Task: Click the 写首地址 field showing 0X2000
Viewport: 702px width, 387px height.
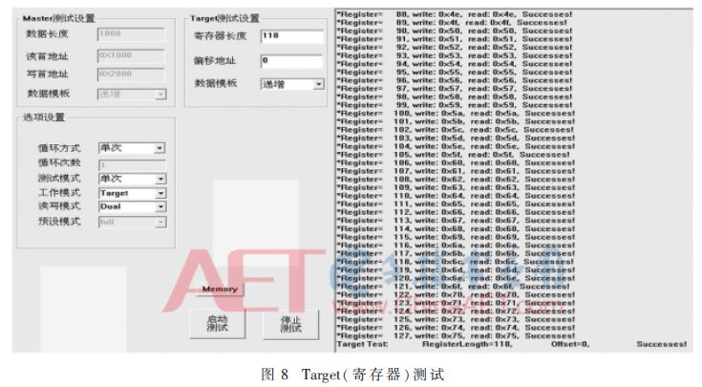Action: click(132, 74)
